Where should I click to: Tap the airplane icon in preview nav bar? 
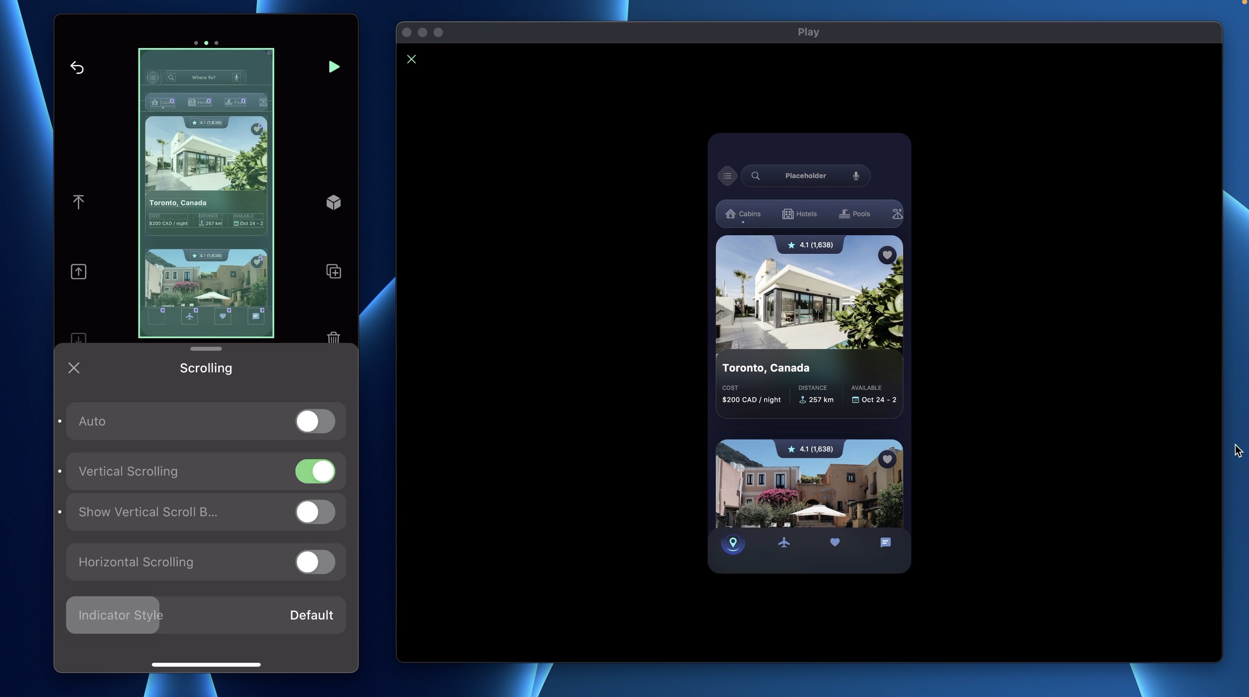784,542
